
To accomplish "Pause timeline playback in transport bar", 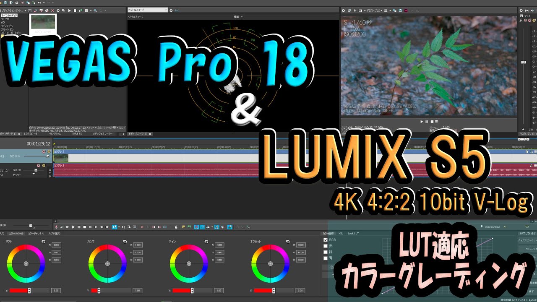I will click(79, 227).
